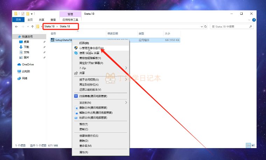266x160 pixels.
Task: Switch to details view icon
Action: coord(248,145)
